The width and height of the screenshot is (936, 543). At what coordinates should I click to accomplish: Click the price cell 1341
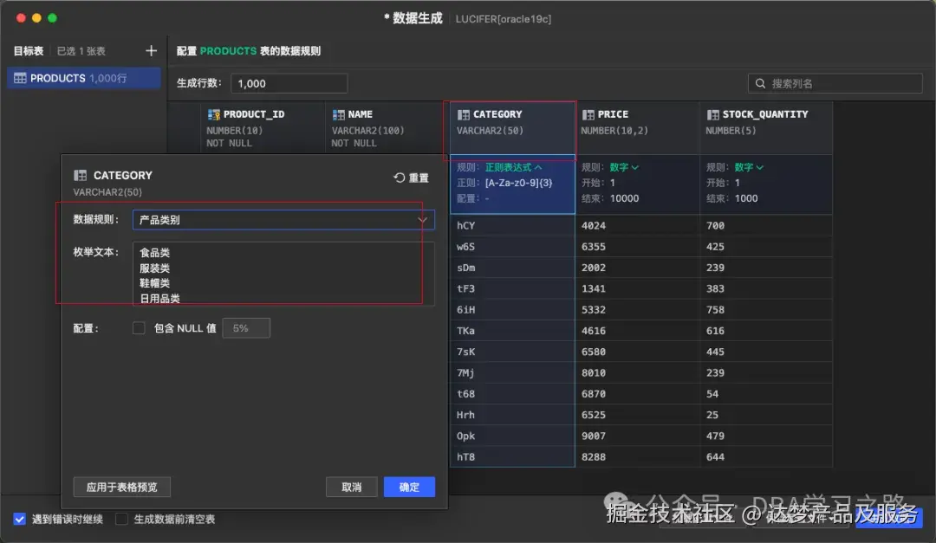click(638, 288)
